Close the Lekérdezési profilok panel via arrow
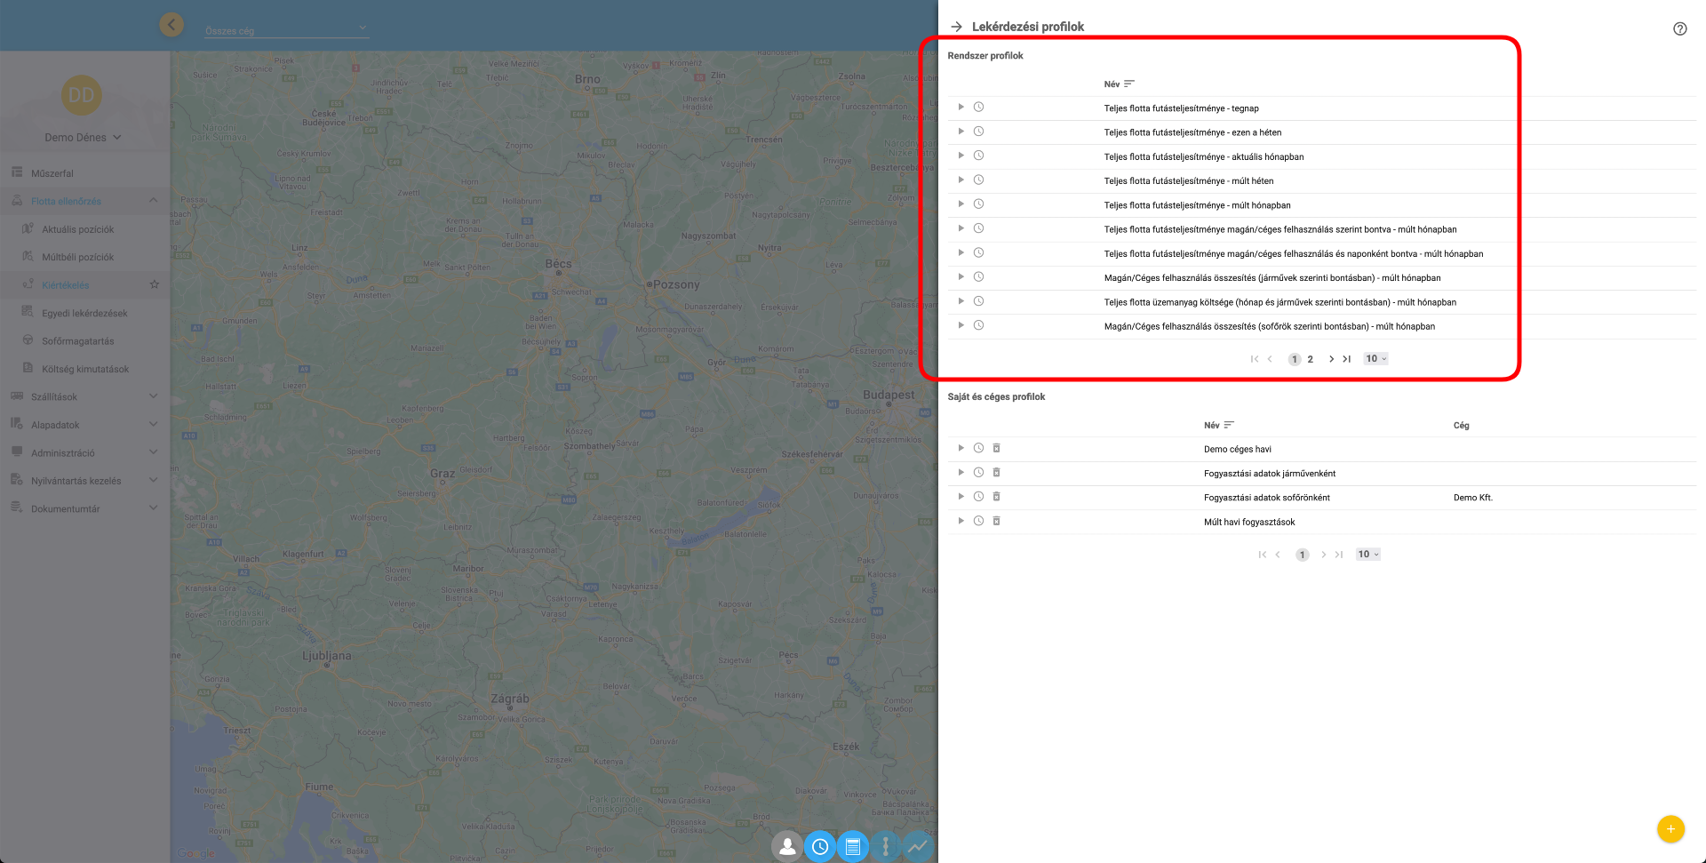The image size is (1706, 863). click(x=956, y=27)
